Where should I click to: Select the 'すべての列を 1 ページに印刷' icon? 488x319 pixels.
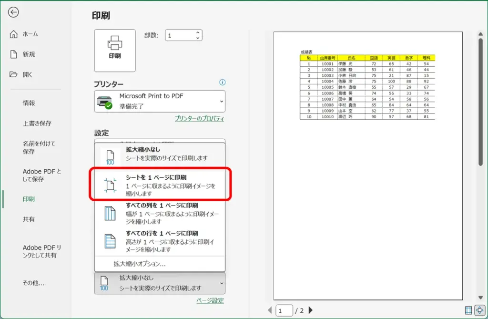109,214
